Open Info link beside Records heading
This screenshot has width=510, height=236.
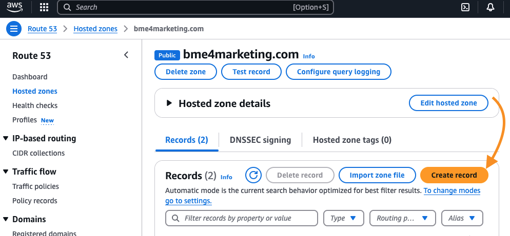click(x=226, y=177)
